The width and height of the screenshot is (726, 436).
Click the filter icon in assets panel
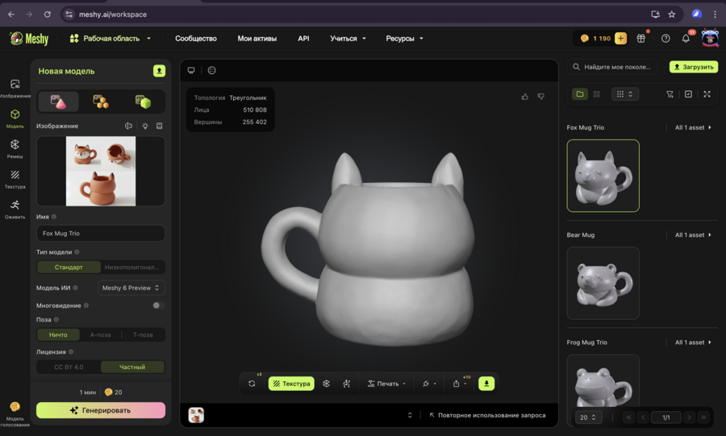coord(670,94)
